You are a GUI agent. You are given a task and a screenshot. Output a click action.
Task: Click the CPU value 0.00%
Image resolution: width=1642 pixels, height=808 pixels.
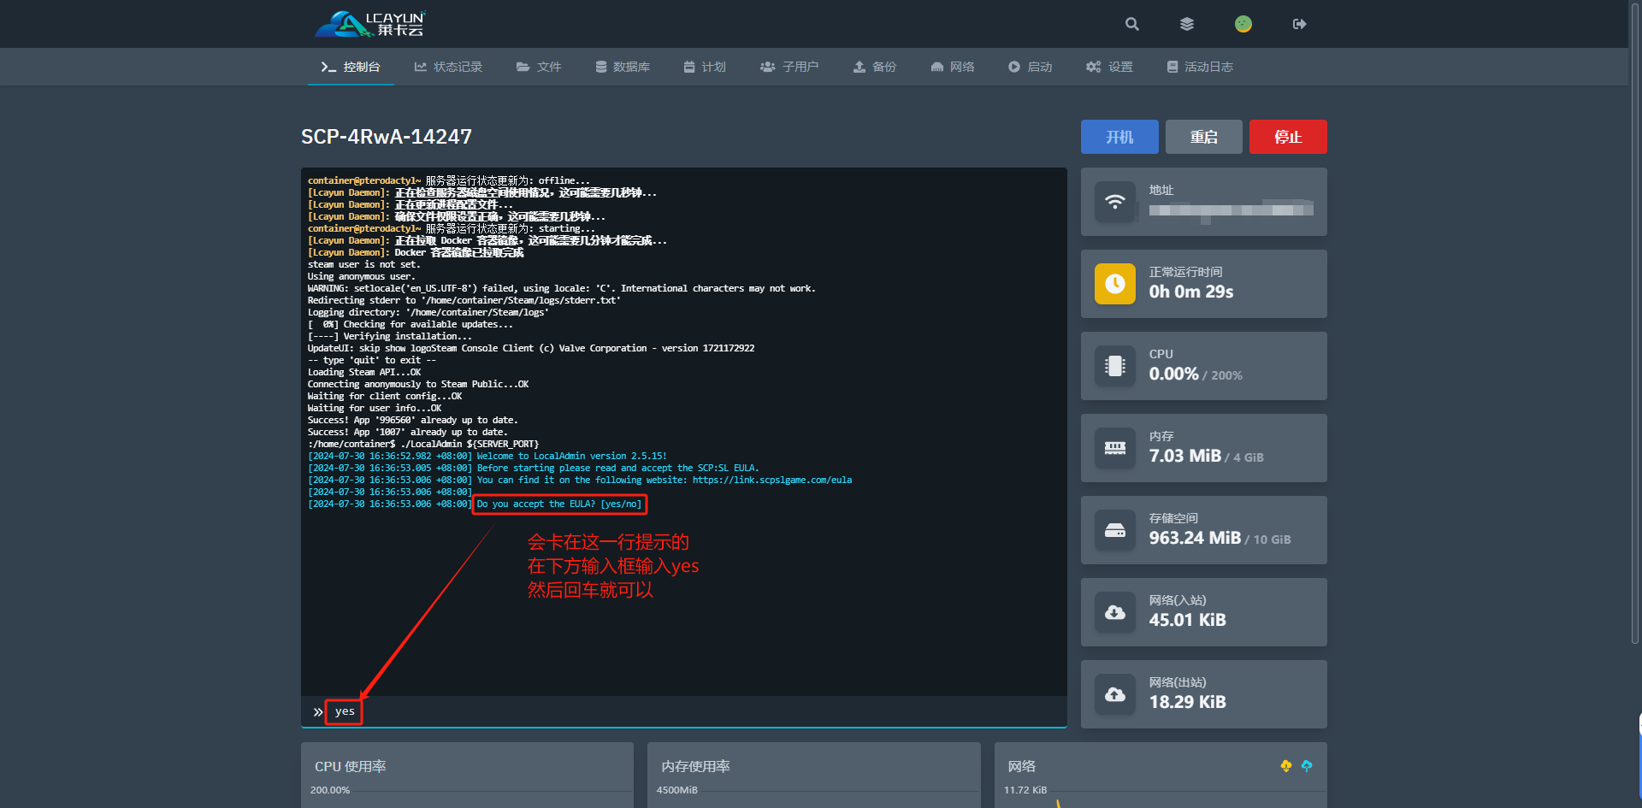(1173, 374)
